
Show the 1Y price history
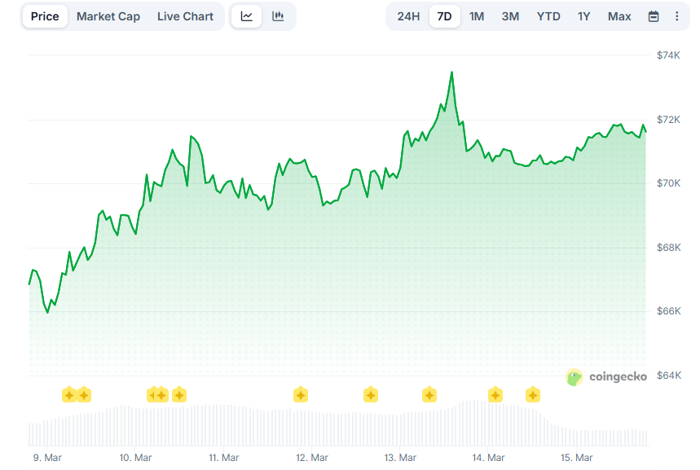click(x=583, y=16)
